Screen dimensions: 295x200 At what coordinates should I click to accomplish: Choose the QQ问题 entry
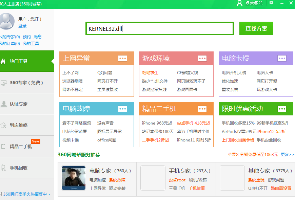click(x=105, y=73)
